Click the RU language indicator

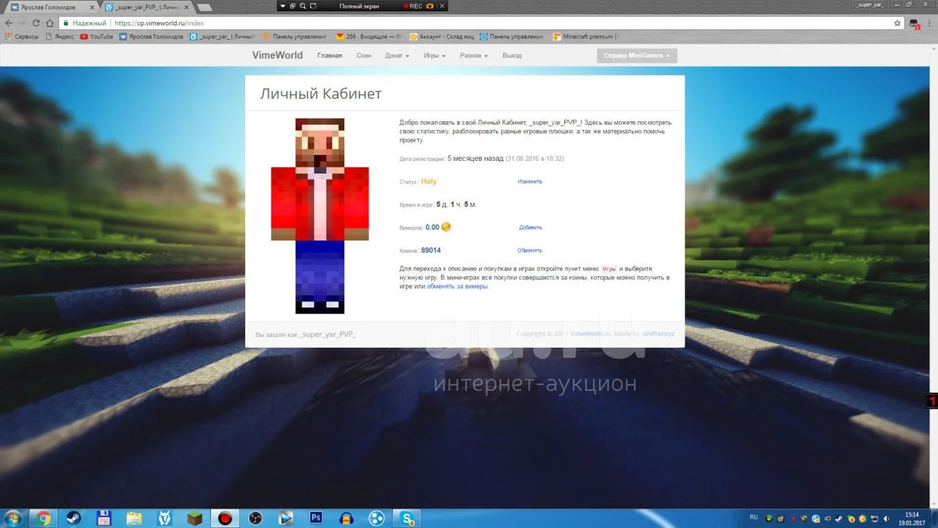pyautogui.click(x=753, y=517)
